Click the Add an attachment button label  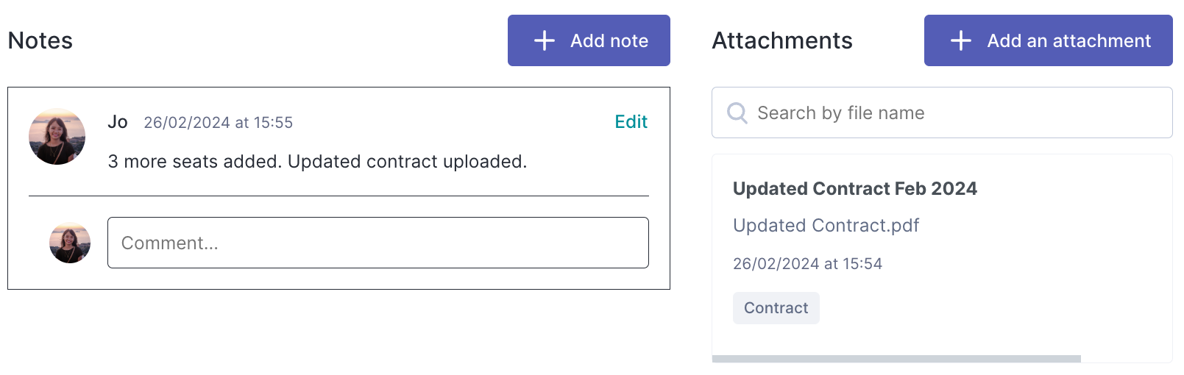point(1068,40)
